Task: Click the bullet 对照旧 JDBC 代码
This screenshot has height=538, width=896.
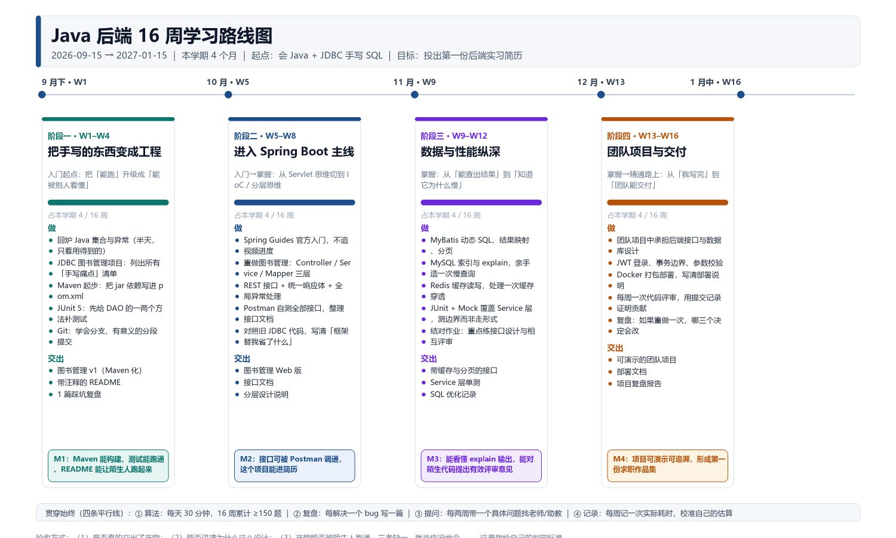Action: point(296,331)
